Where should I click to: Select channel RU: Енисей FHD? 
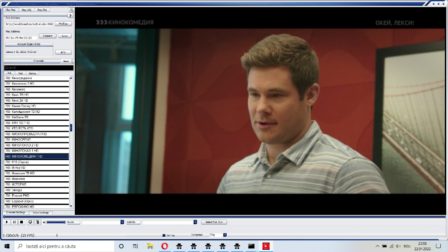(37, 196)
